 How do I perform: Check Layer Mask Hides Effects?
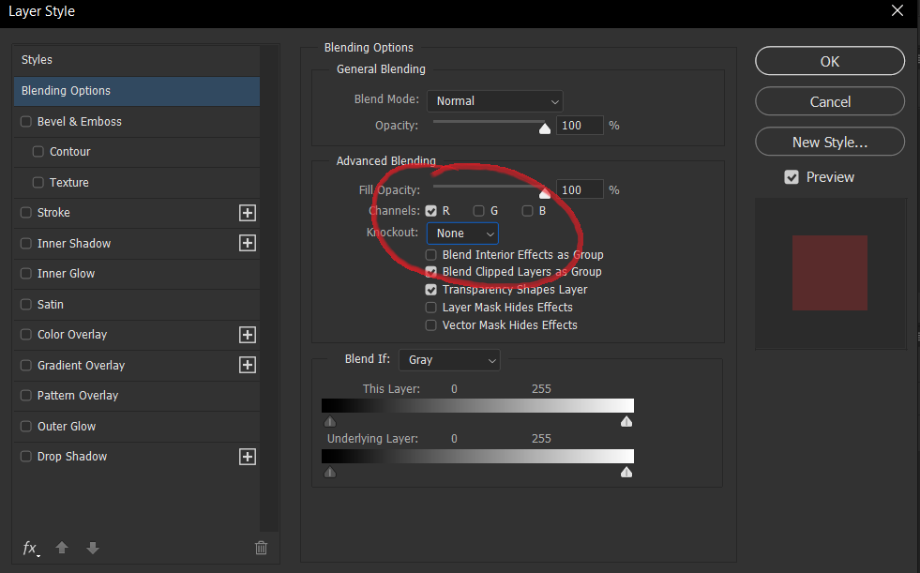[431, 308]
